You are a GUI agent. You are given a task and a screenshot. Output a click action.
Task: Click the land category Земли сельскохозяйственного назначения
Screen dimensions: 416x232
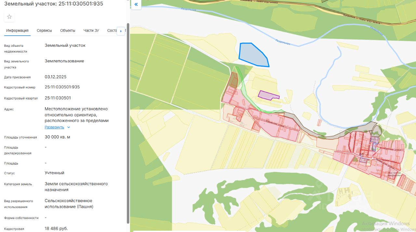(76, 187)
